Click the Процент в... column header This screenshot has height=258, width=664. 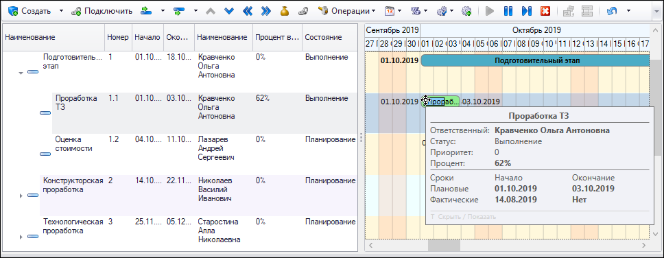(278, 37)
